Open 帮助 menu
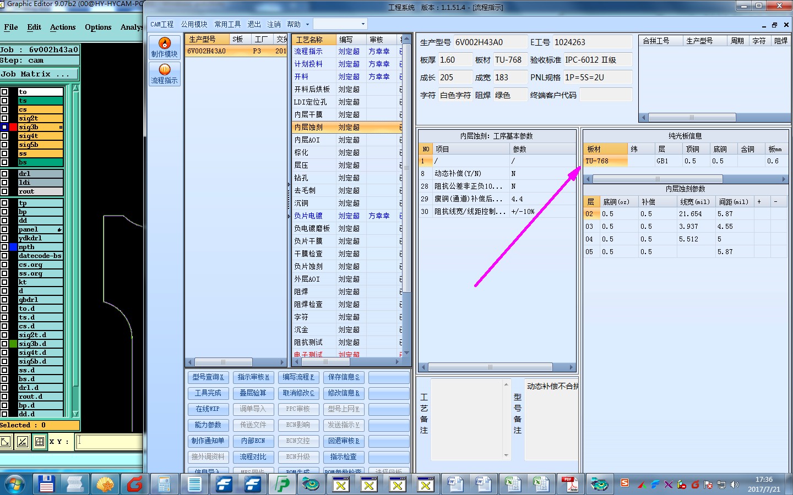The height and width of the screenshot is (495, 793). point(294,24)
